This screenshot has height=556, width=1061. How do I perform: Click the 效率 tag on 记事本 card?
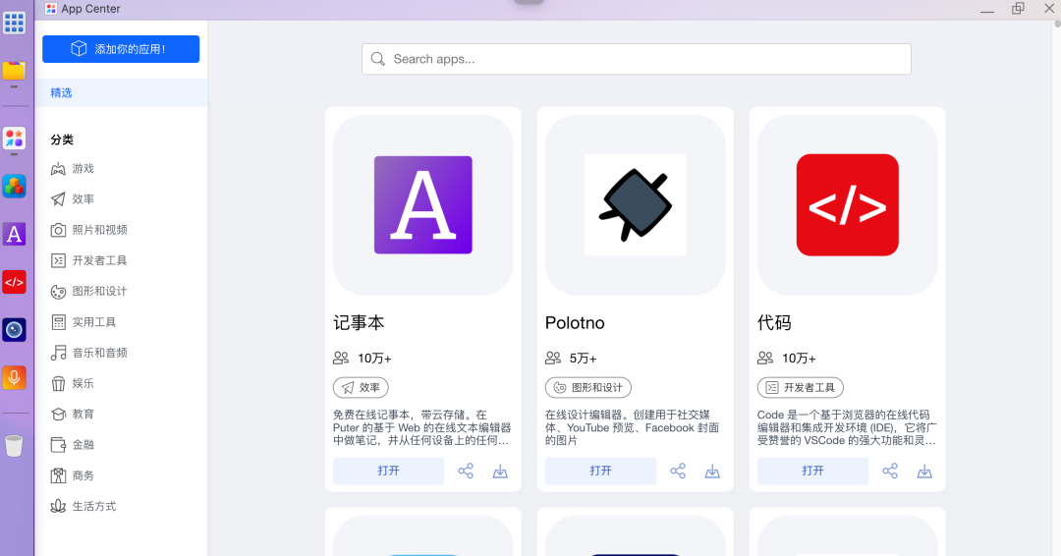(361, 388)
